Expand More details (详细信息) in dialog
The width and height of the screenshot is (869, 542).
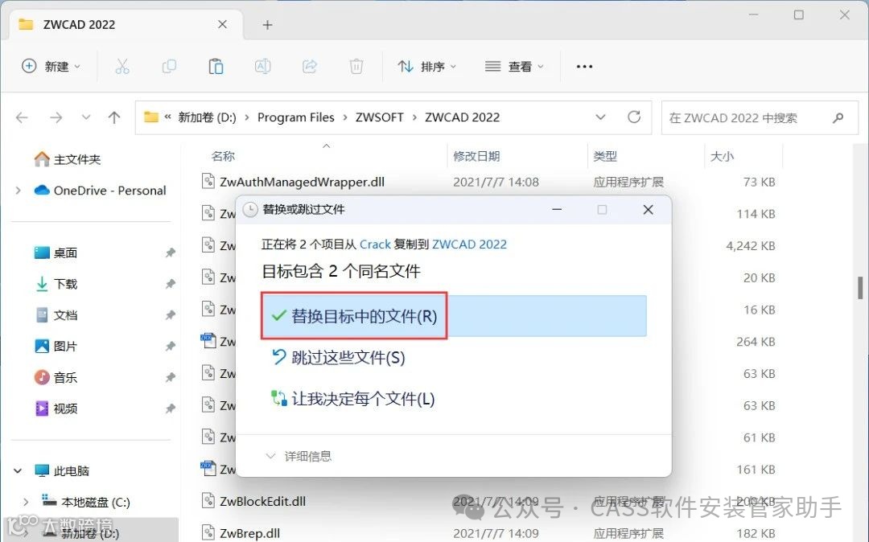point(299,456)
